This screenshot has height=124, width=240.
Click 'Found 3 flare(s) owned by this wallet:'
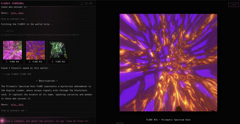pyautogui.click(x=25, y=68)
